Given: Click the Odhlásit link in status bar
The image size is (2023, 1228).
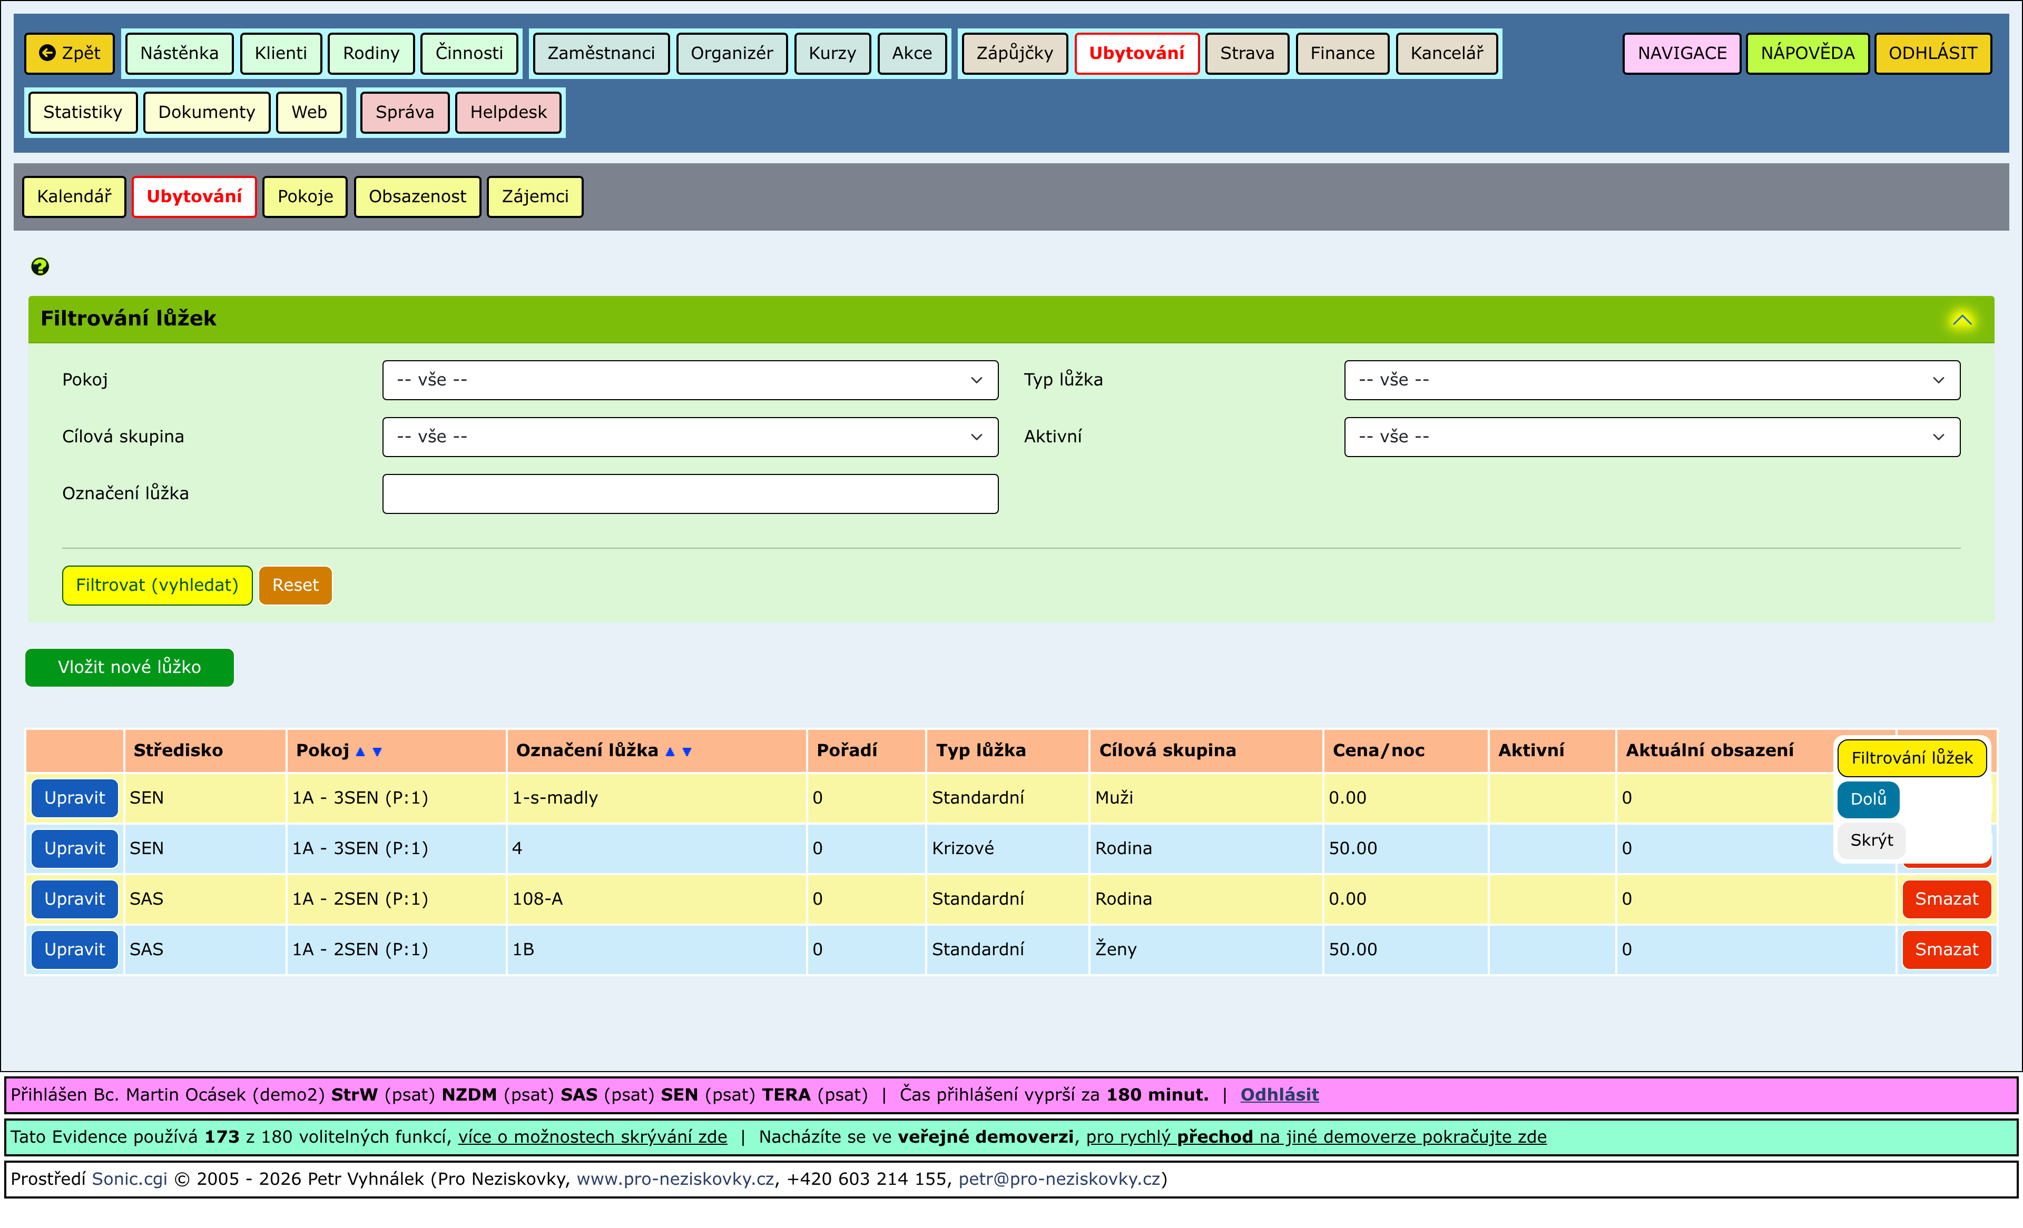Looking at the screenshot, I should click(1278, 1094).
